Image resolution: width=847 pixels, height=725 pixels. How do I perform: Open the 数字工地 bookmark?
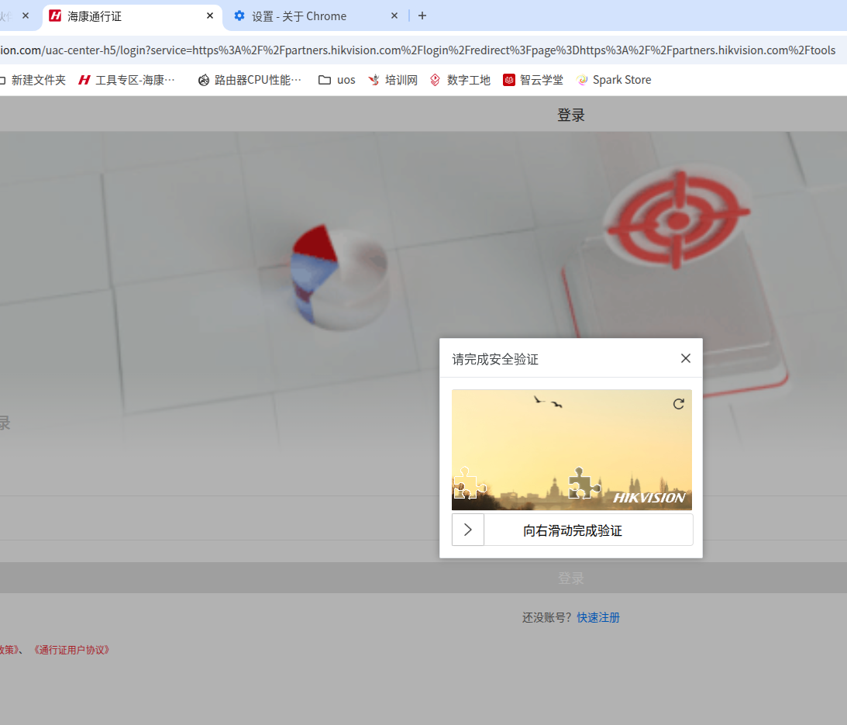pyautogui.click(x=460, y=80)
